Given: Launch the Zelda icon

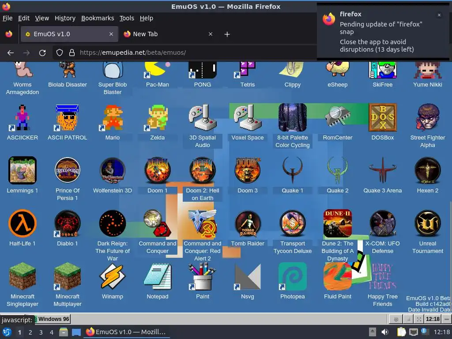Looking at the screenshot, I should click(158, 117).
